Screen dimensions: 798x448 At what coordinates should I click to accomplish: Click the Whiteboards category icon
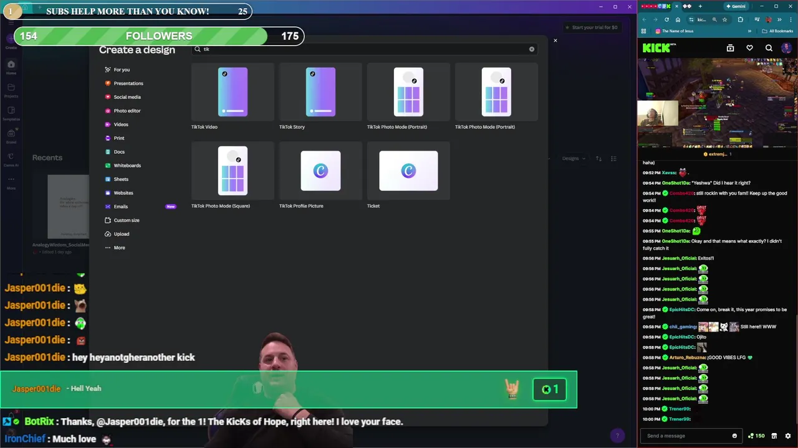pos(108,166)
